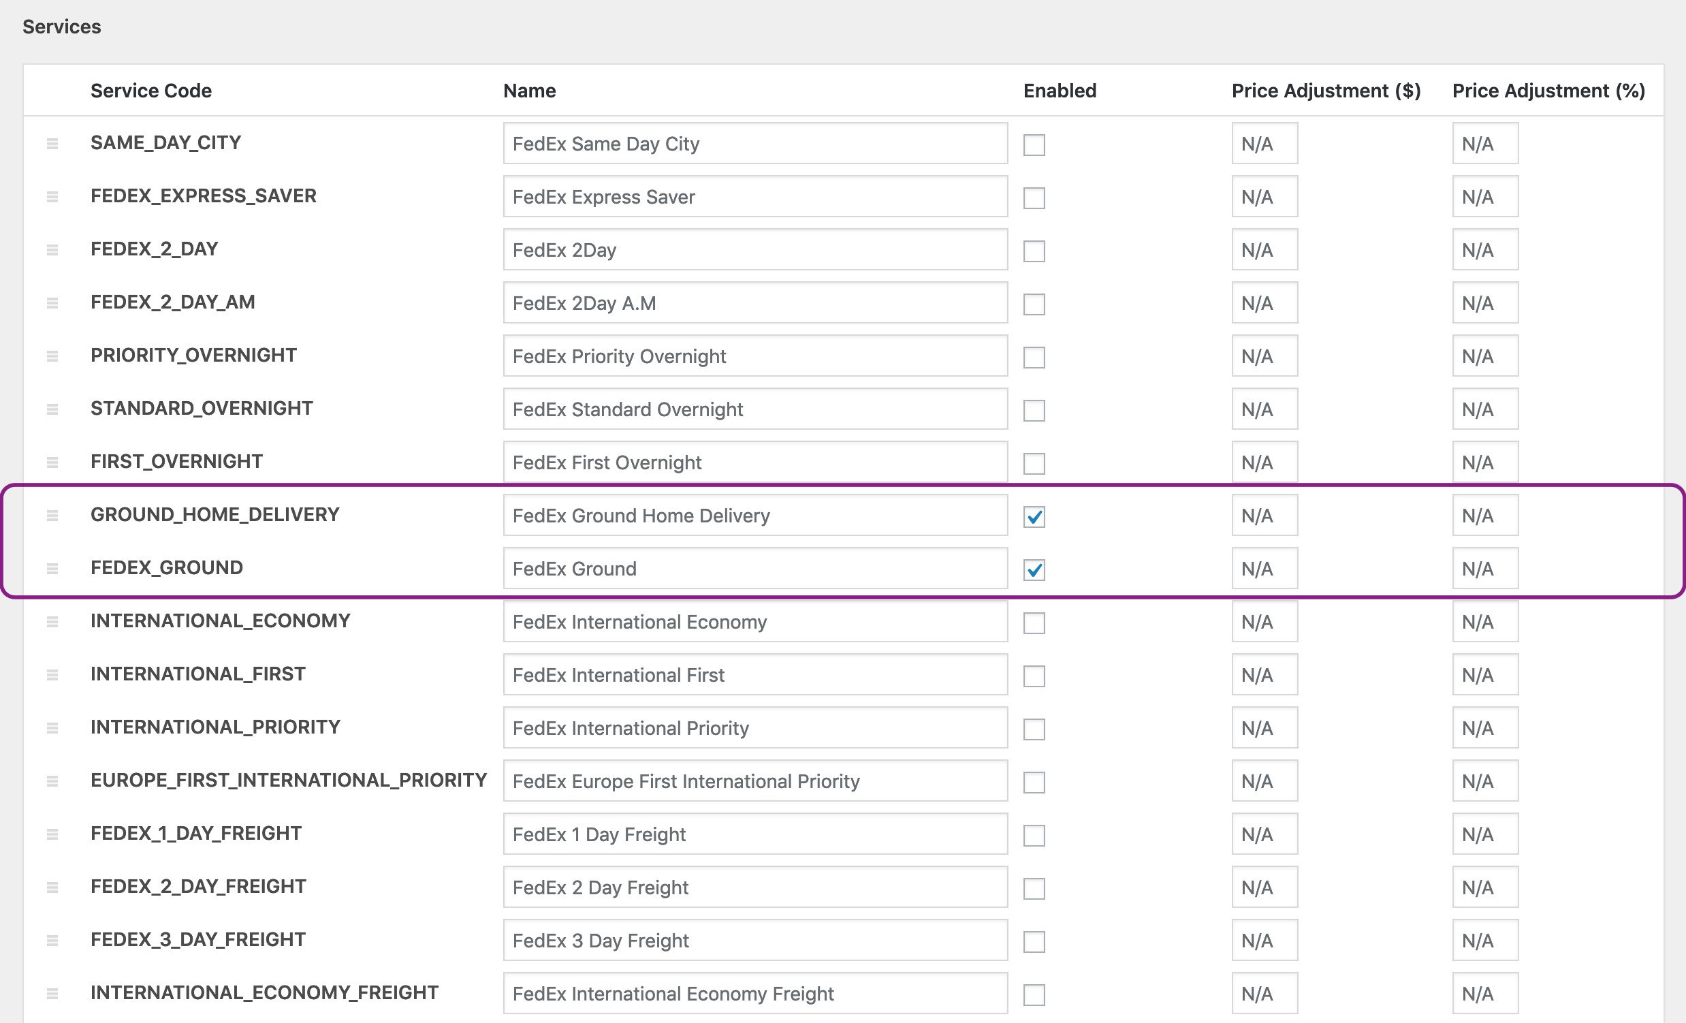Click the drag handle icon for PRIORITY_OVERNIGHT
1686x1023 pixels.
[x=53, y=357]
